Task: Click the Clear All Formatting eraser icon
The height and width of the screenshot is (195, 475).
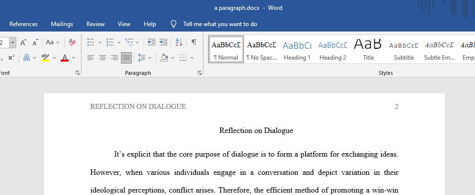Action: tap(73, 42)
